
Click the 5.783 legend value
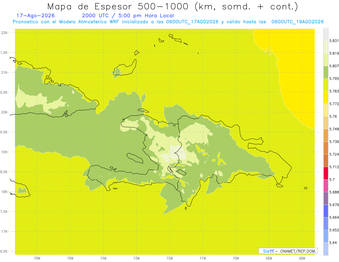point(334,91)
